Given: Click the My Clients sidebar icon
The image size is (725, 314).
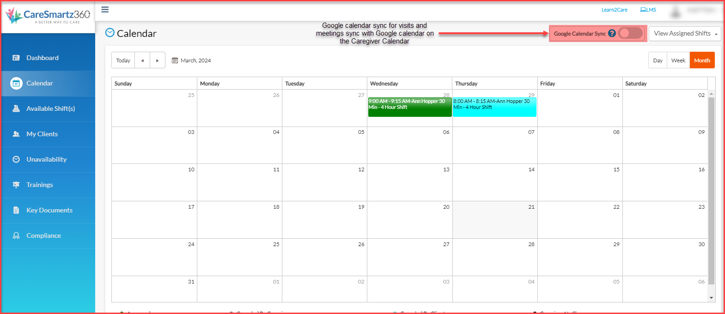Looking at the screenshot, I should click(x=16, y=134).
